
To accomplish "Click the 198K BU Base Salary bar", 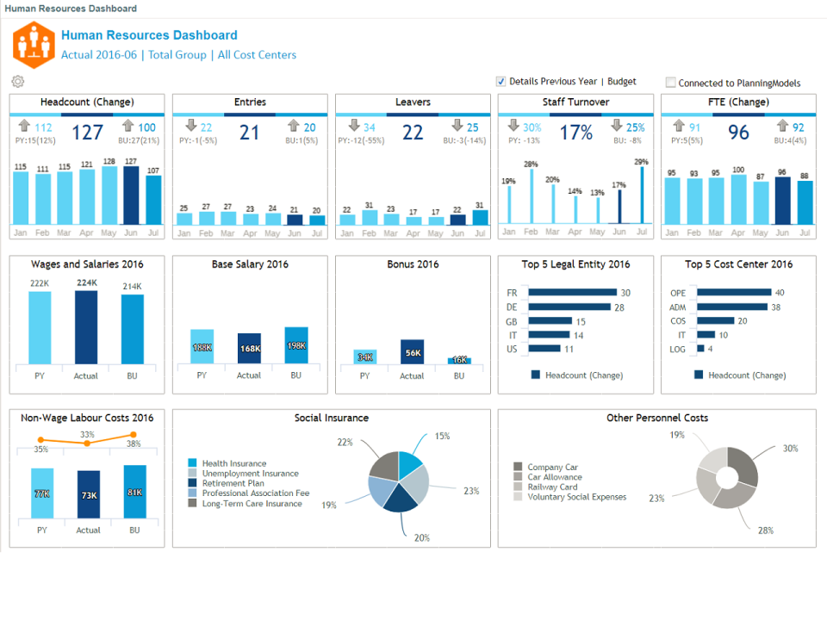I will (296, 345).
